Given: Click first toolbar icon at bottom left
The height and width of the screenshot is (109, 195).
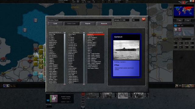Looking at the screenshot, I should pyautogui.click(x=5, y=86).
